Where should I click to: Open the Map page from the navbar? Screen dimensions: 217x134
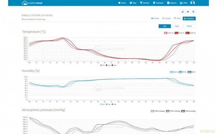[x=133, y=3]
